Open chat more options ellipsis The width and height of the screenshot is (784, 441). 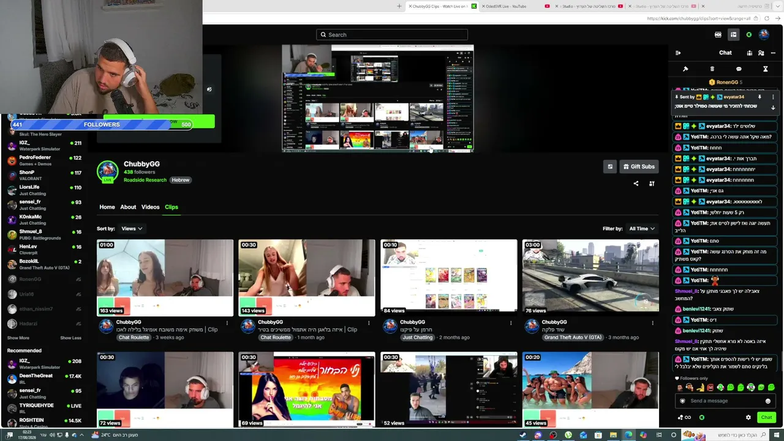773,53
